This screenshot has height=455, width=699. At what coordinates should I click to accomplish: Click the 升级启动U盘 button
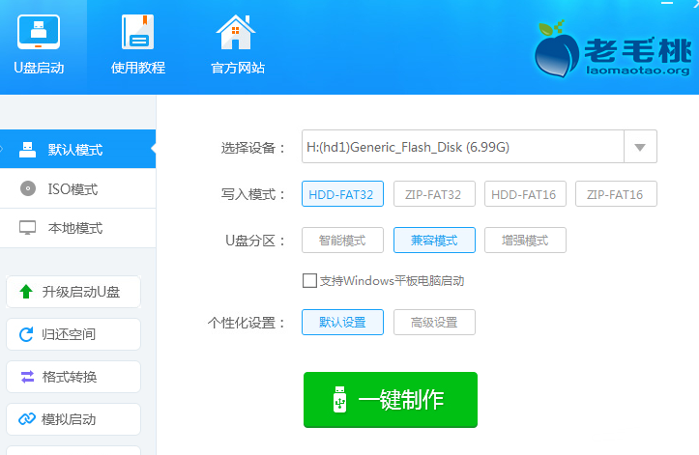73,293
